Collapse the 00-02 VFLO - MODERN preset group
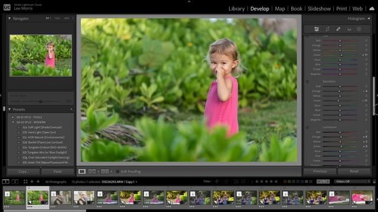 point(13,122)
